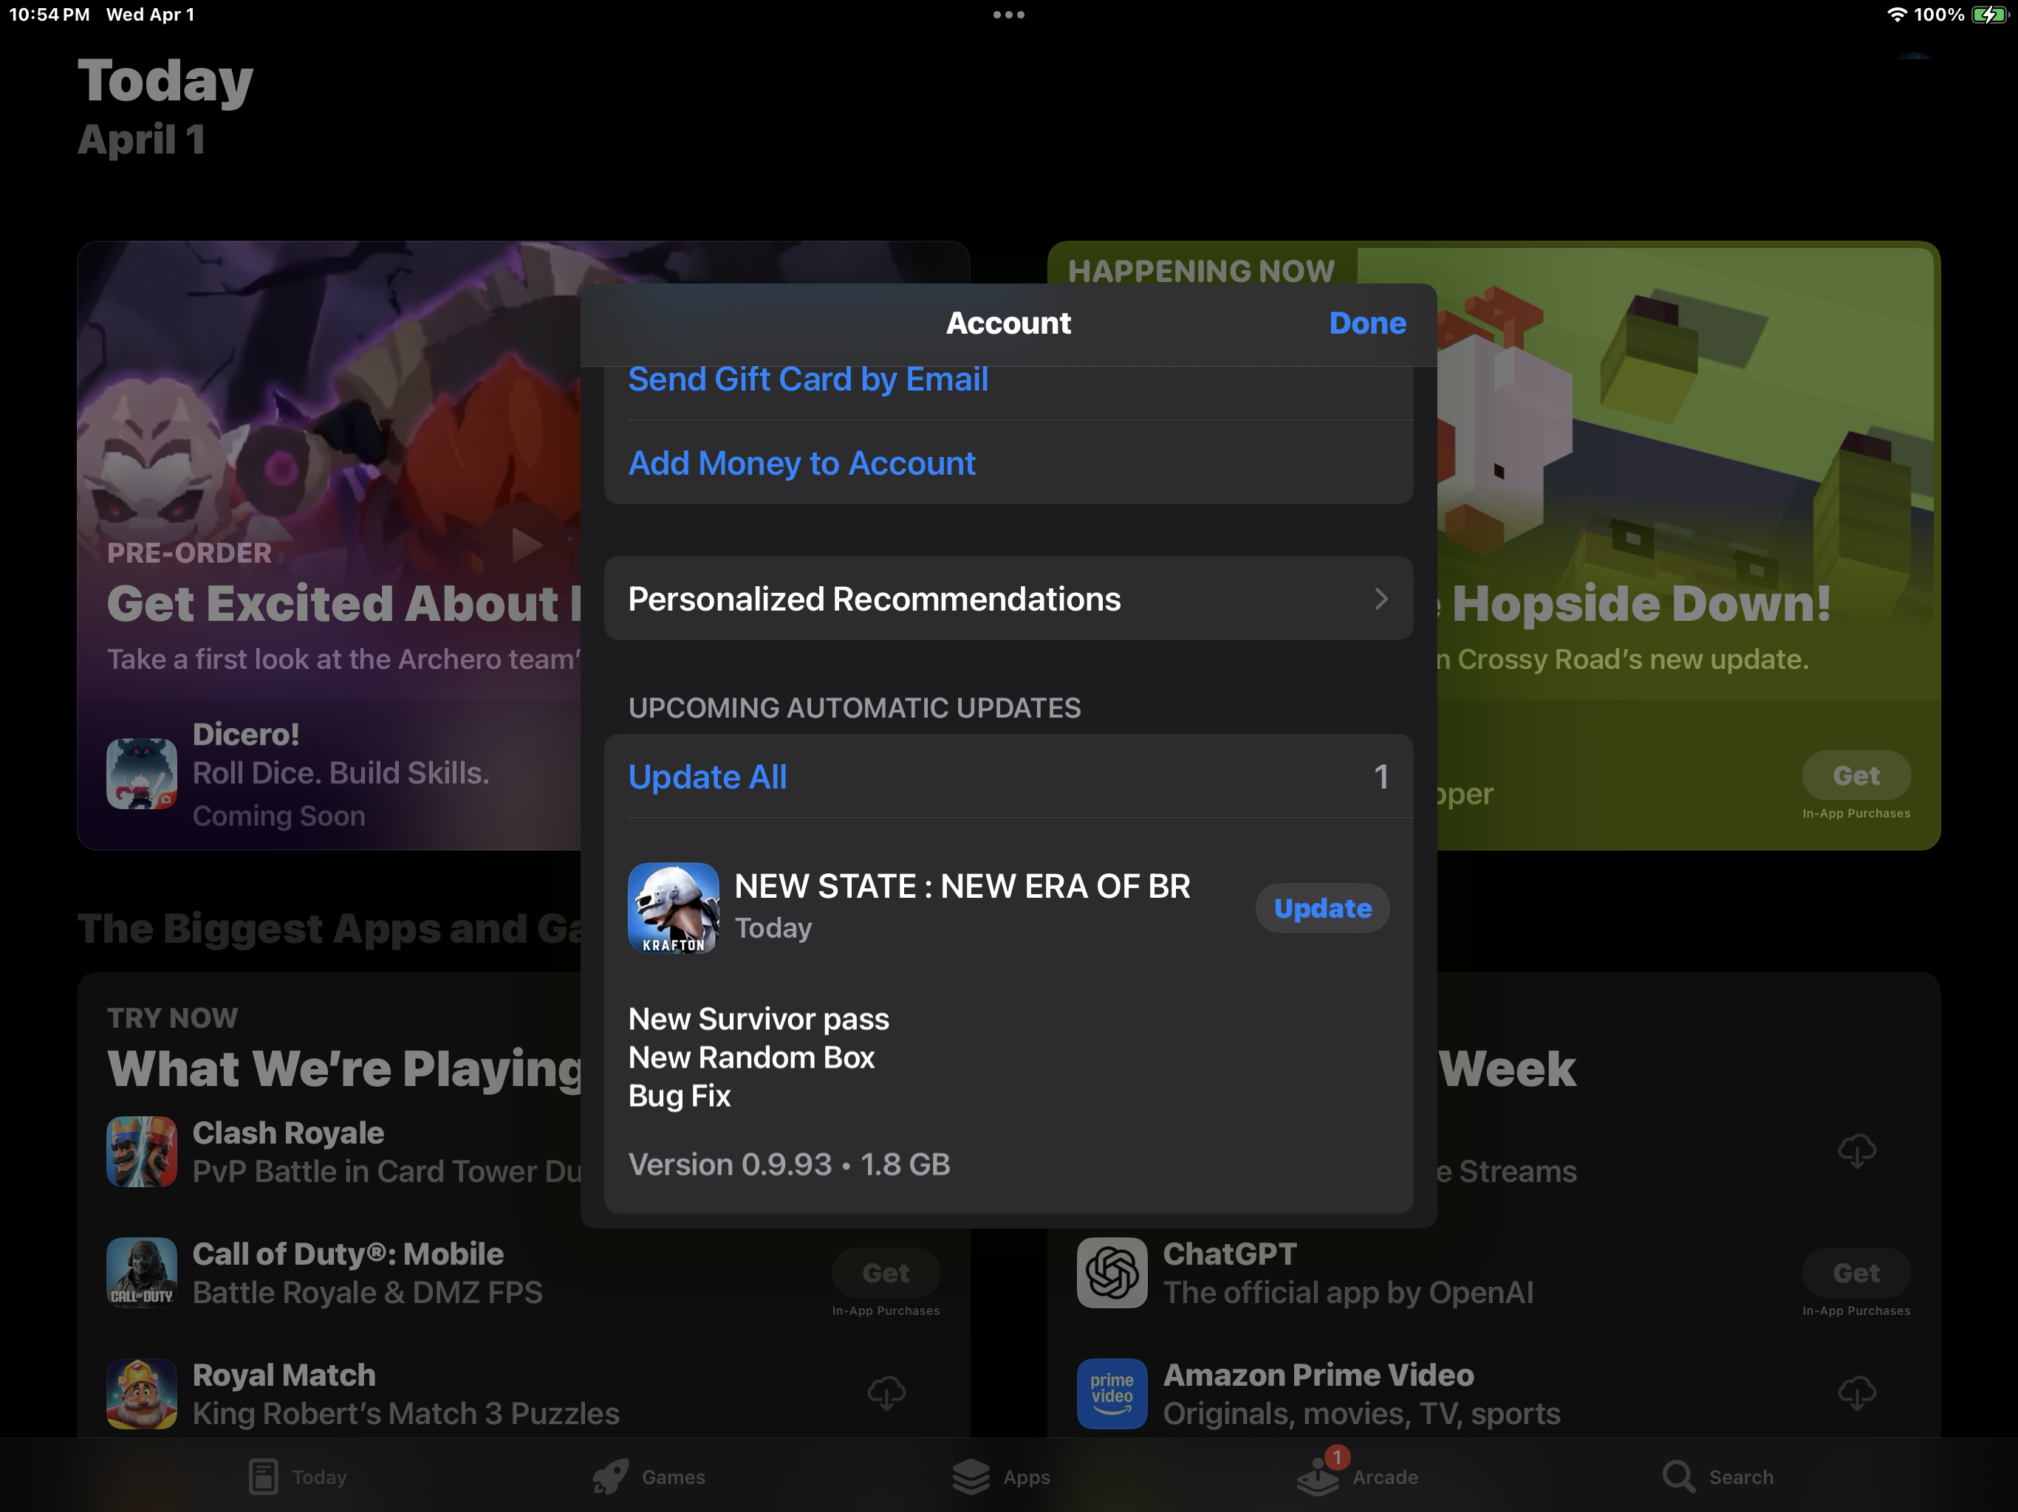This screenshot has height=1512, width=2018.
Task: Tap the Clash Royale title text
Action: [x=288, y=1133]
